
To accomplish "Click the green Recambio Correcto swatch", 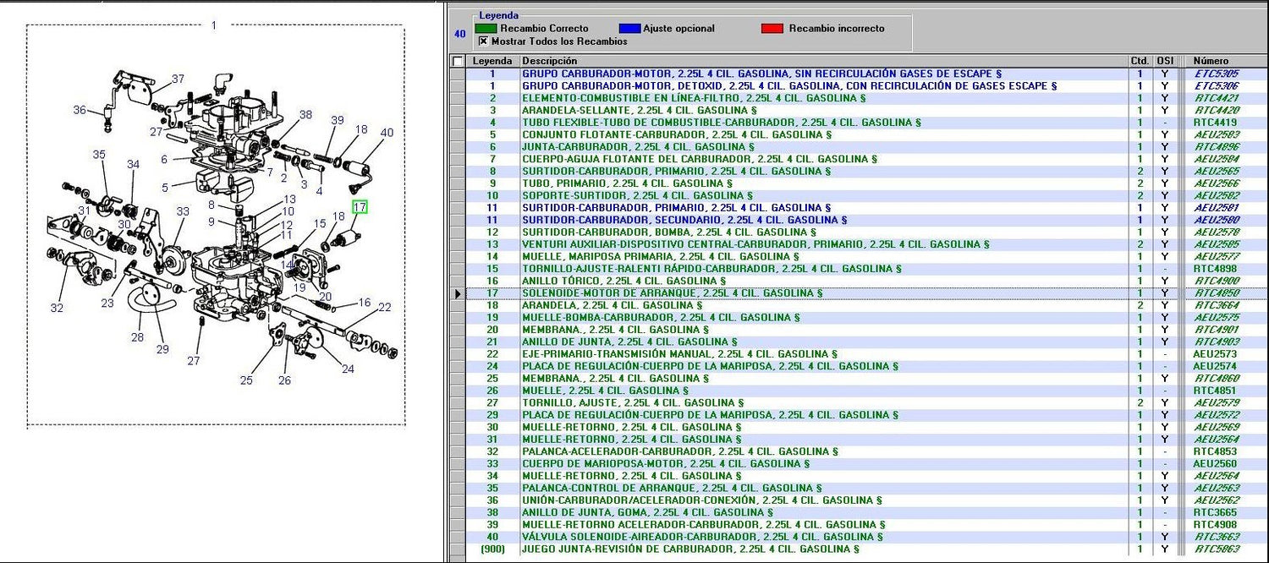I will click(x=486, y=29).
